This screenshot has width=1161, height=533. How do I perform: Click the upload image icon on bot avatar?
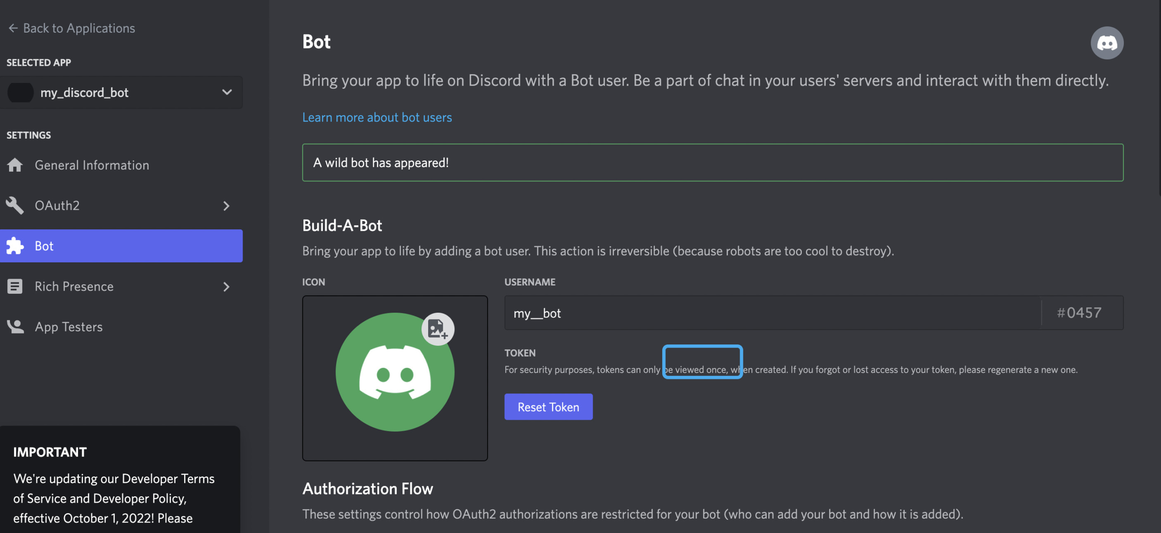click(438, 329)
